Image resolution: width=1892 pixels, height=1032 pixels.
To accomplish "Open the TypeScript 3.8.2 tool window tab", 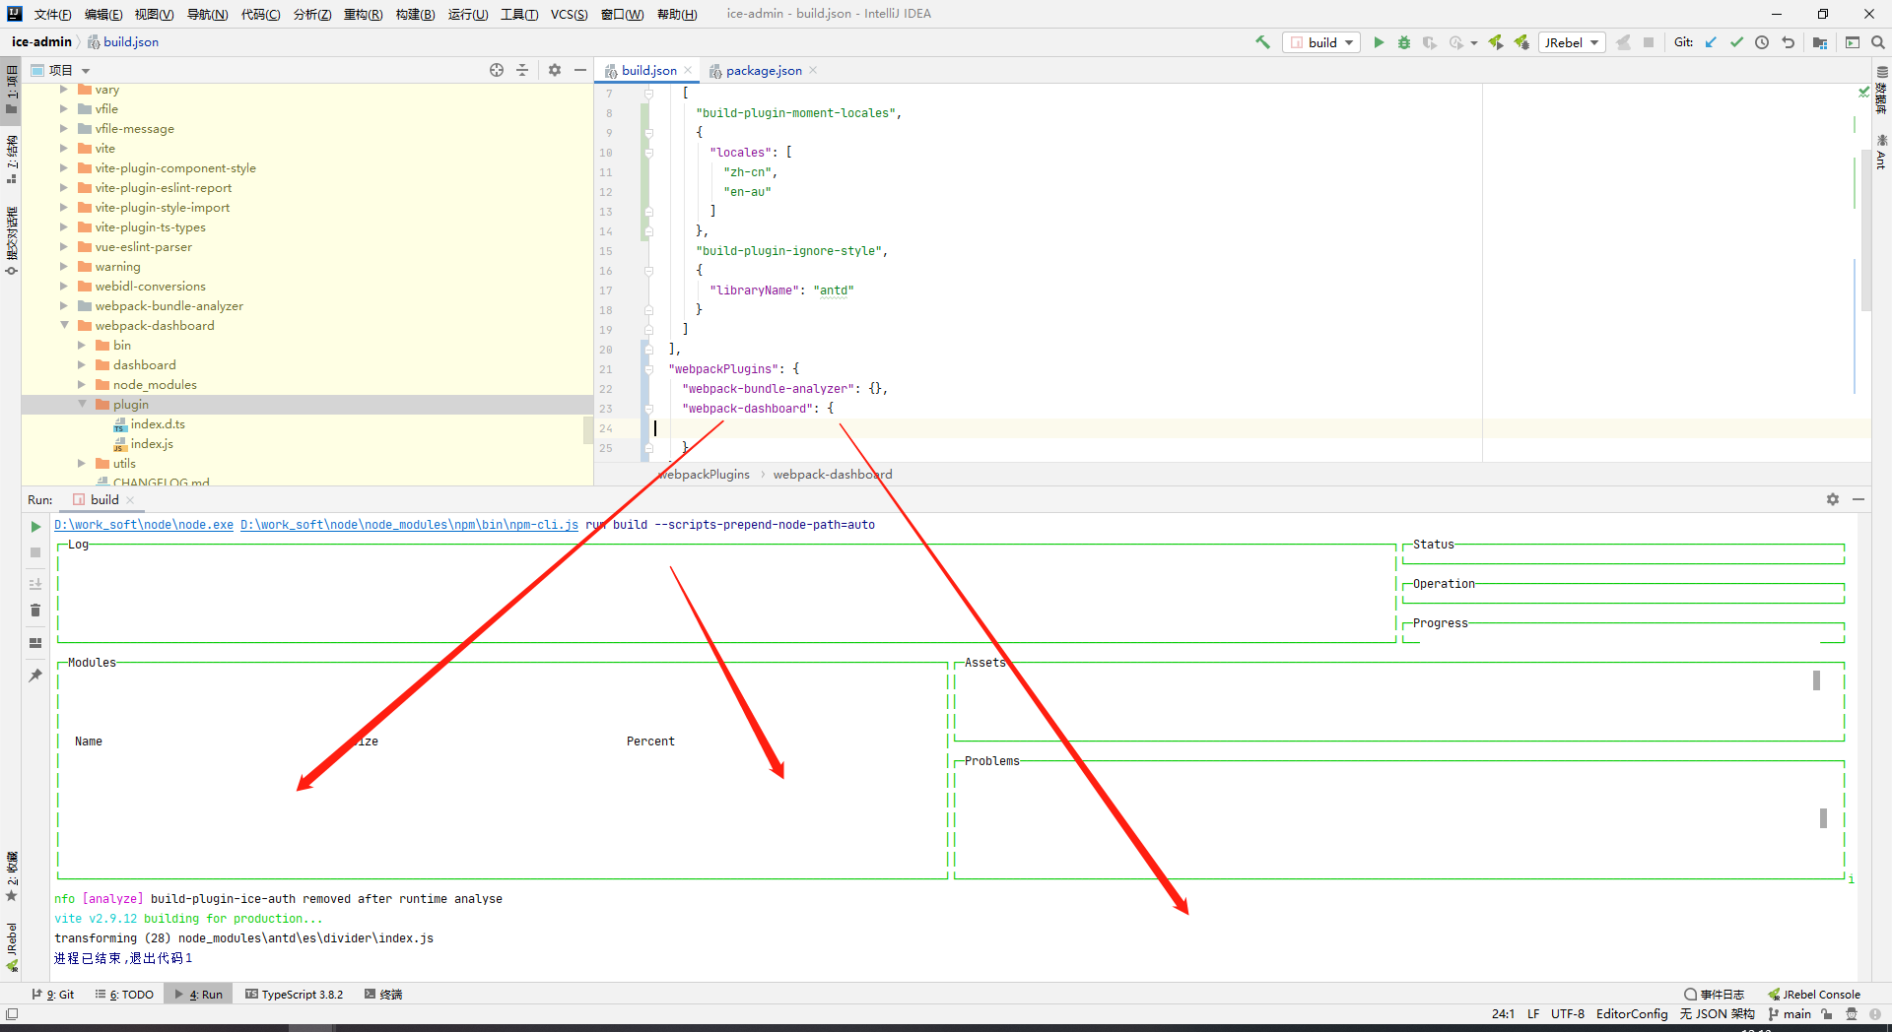I will [x=294, y=995].
